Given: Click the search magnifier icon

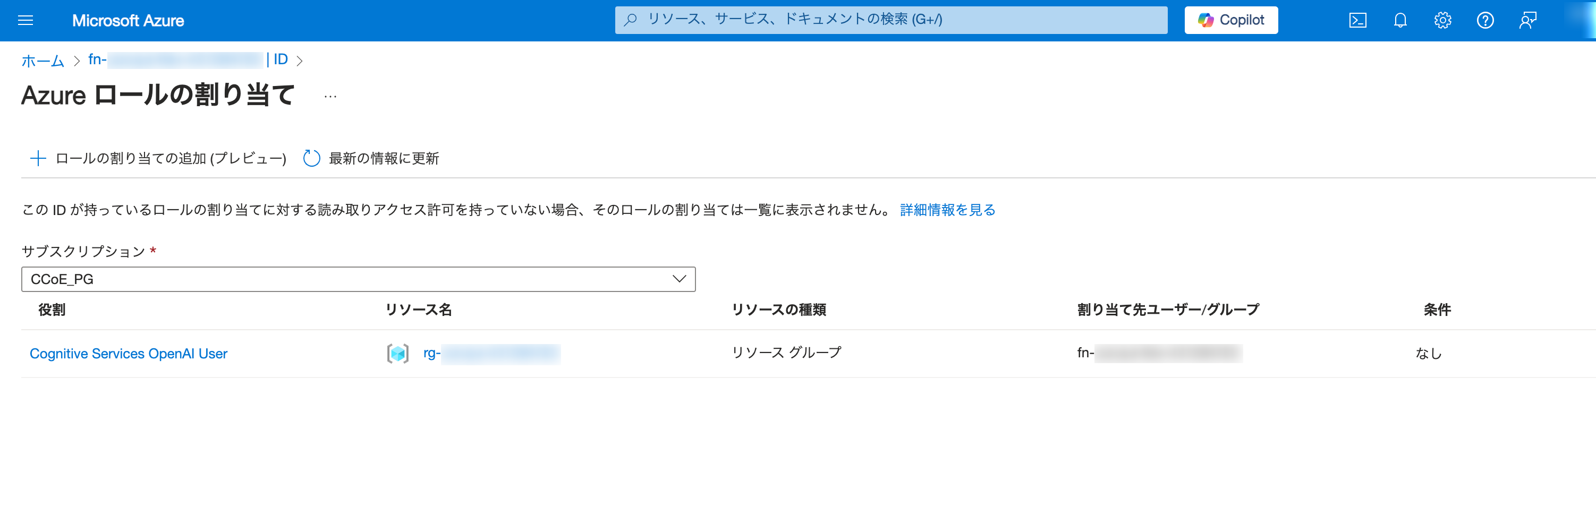Looking at the screenshot, I should pyautogui.click(x=630, y=20).
